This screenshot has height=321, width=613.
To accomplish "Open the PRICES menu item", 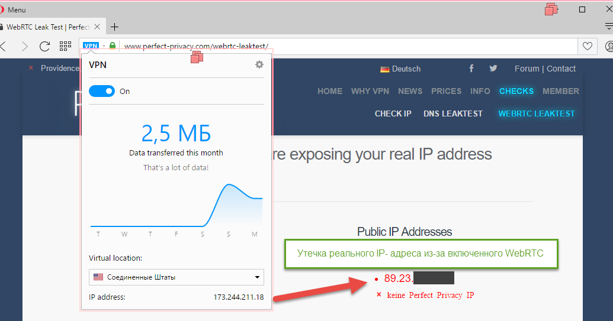I will (x=447, y=91).
